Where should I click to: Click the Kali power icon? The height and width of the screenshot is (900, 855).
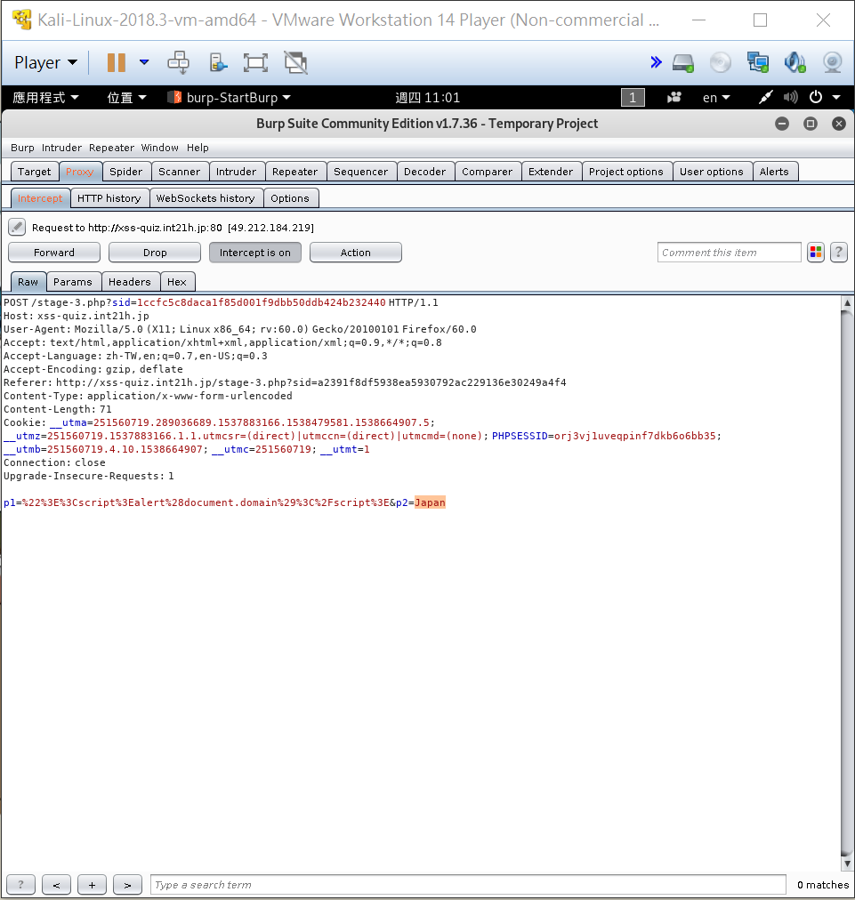click(815, 97)
